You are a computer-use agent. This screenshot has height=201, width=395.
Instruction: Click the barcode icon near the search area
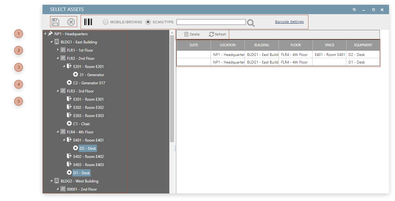(88, 21)
